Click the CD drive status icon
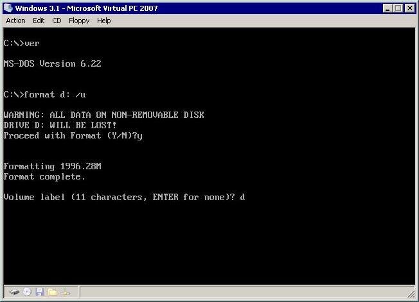This screenshot has height=302, width=419. [x=27, y=292]
